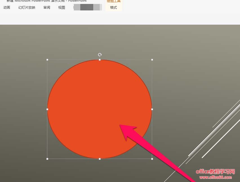240x182 pixels.
Task: Click the left-middle resize handle of the circle
Action: point(47,109)
